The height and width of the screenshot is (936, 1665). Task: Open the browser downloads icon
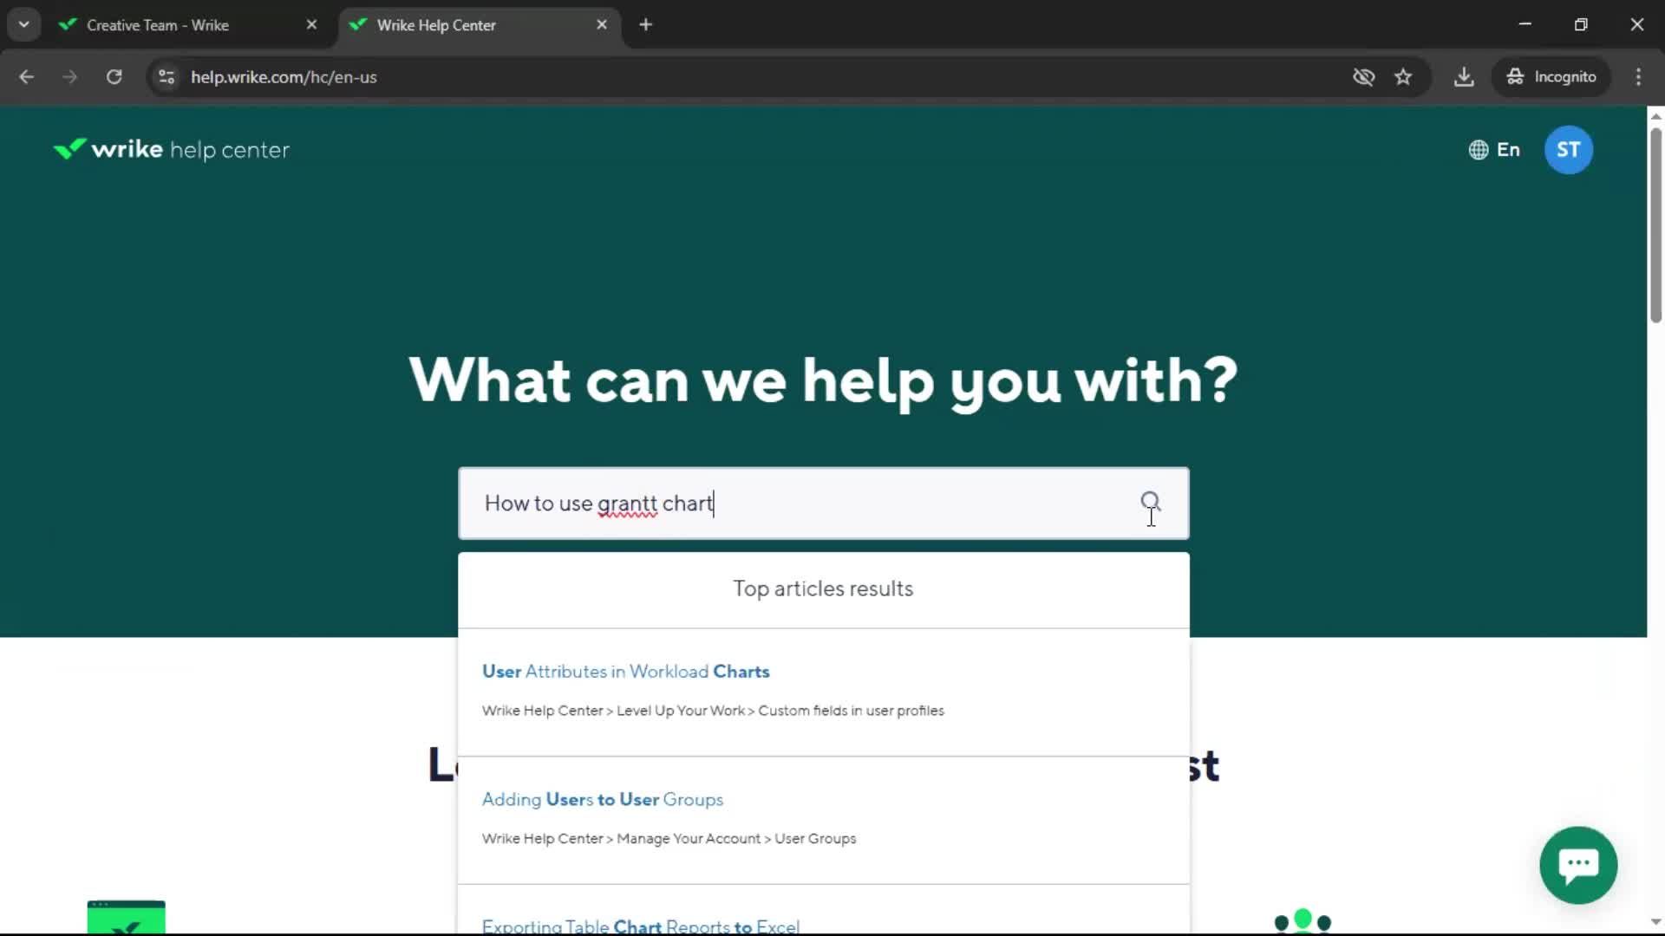coord(1464,77)
